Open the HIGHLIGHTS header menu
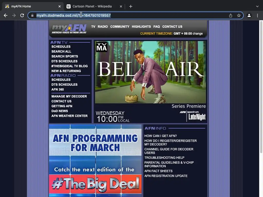This screenshot has height=197, width=263. coord(141,26)
